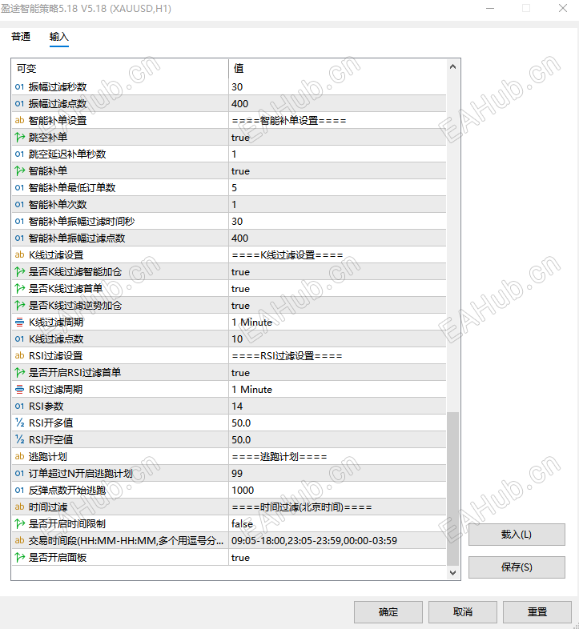Click string icon of 智能补单设置 row
Viewport: 579px width, 629px height.
tap(19, 120)
